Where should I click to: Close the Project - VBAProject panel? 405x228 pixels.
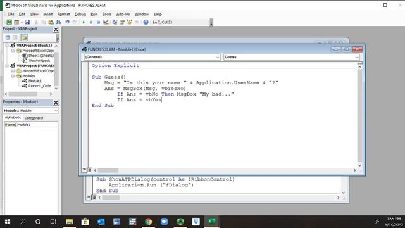coord(56,30)
